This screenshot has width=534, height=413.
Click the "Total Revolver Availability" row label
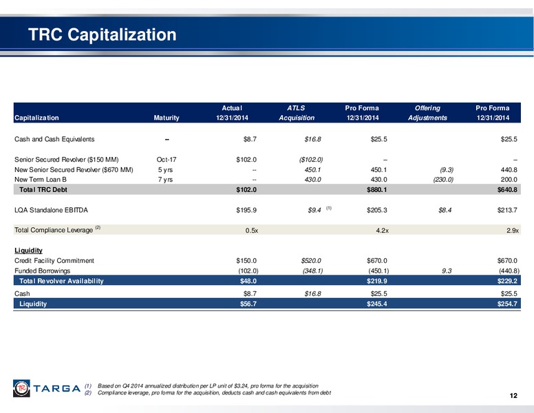coord(61,281)
